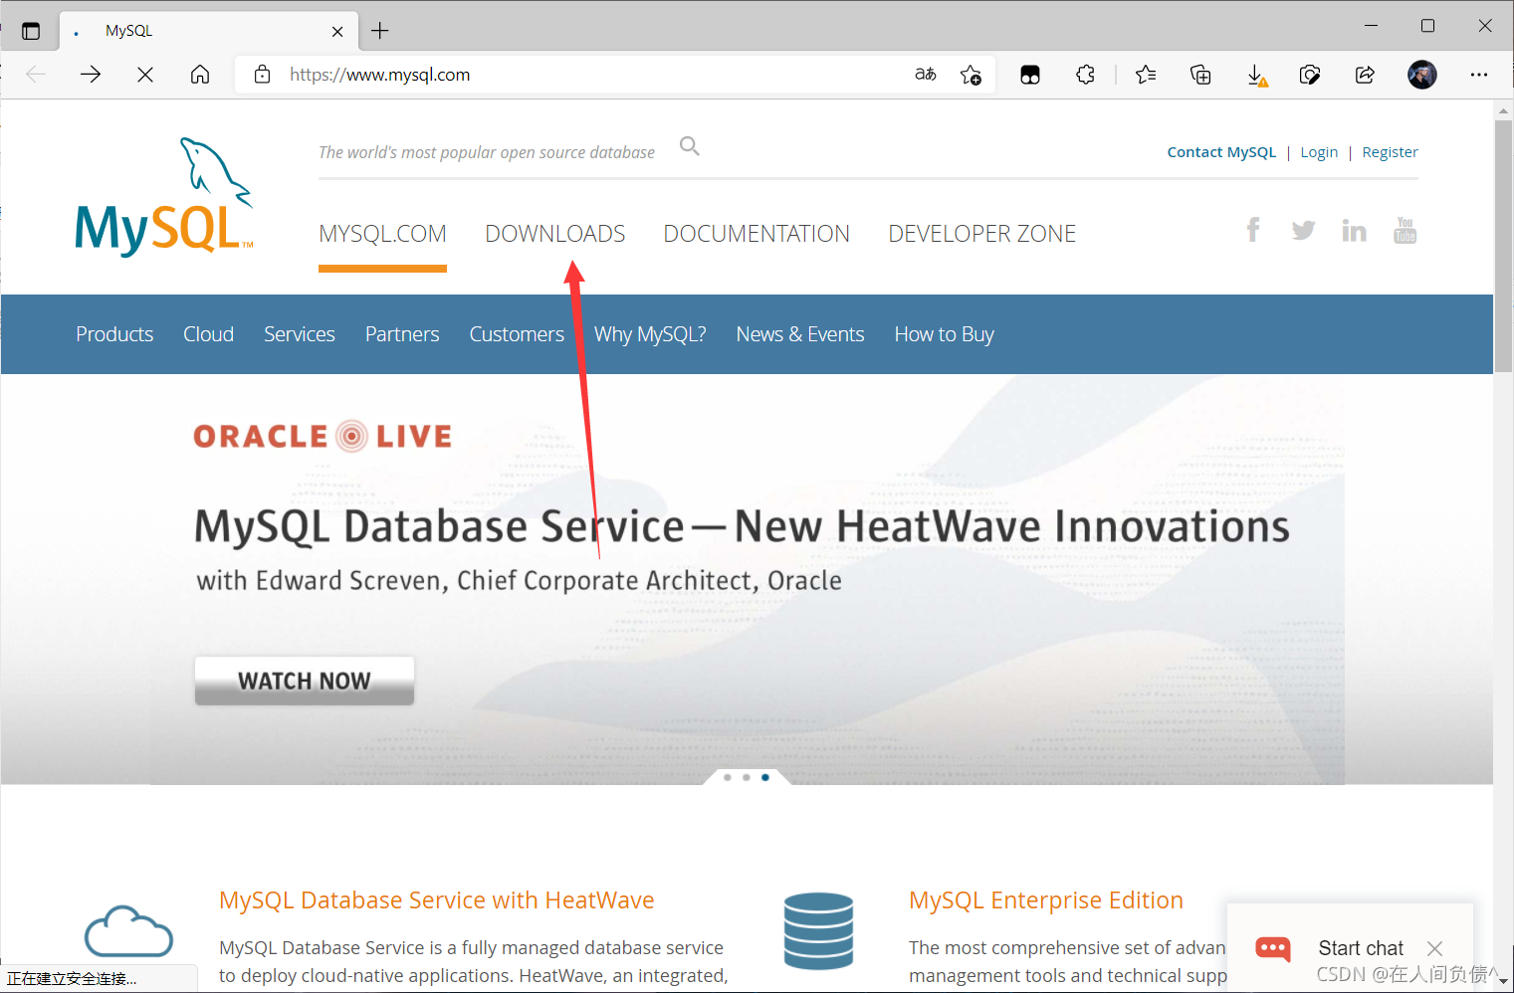Select the MYSQL.COM tab
Image resolution: width=1514 pixels, height=993 pixels.
click(382, 234)
